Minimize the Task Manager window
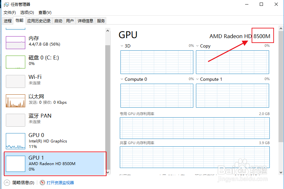Image resolution: width=284 pixels, height=189 pixels. 247,4
